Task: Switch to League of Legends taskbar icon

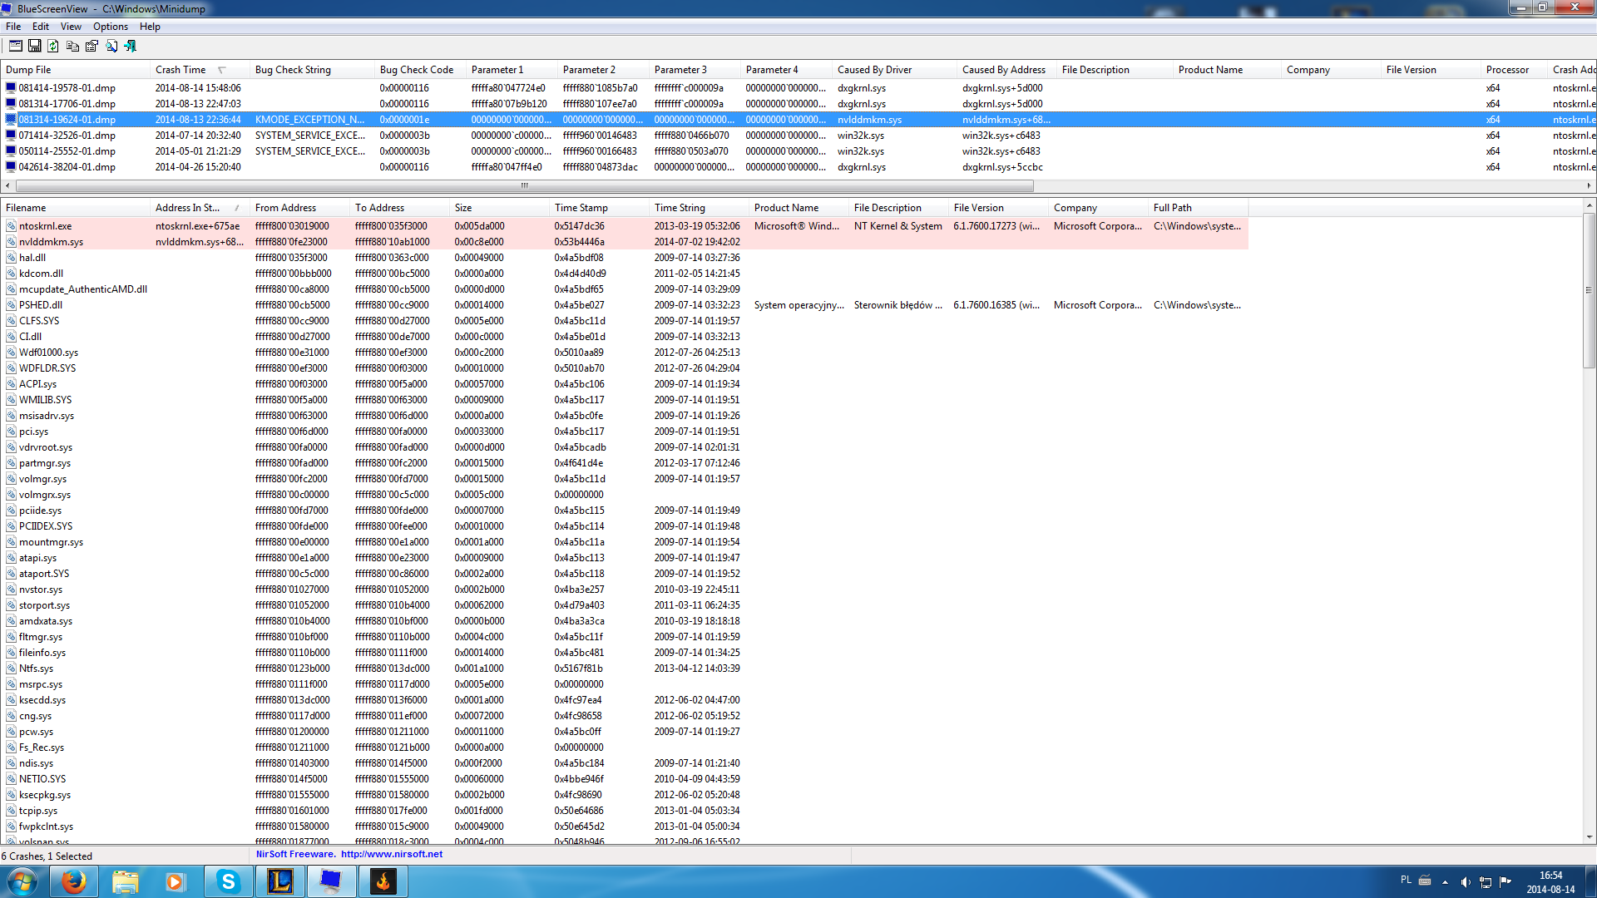Action: tap(279, 881)
